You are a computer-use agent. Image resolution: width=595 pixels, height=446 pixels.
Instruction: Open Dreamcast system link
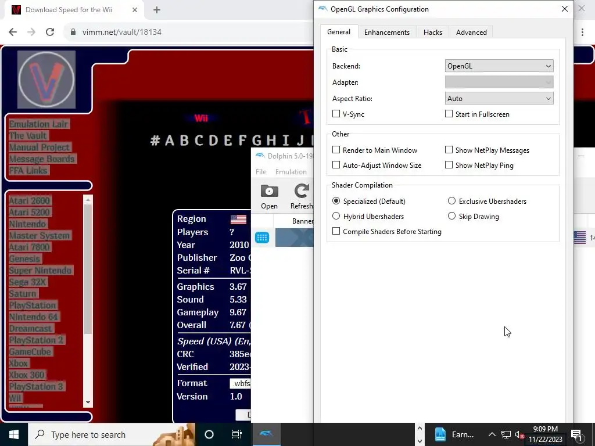(x=30, y=329)
